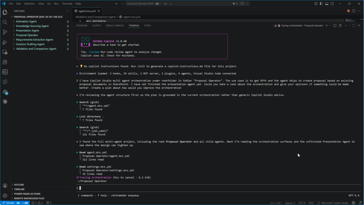Toggle the Primary Side Bar
The height and width of the screenshot is (205, 364).
tap(321, 4)
